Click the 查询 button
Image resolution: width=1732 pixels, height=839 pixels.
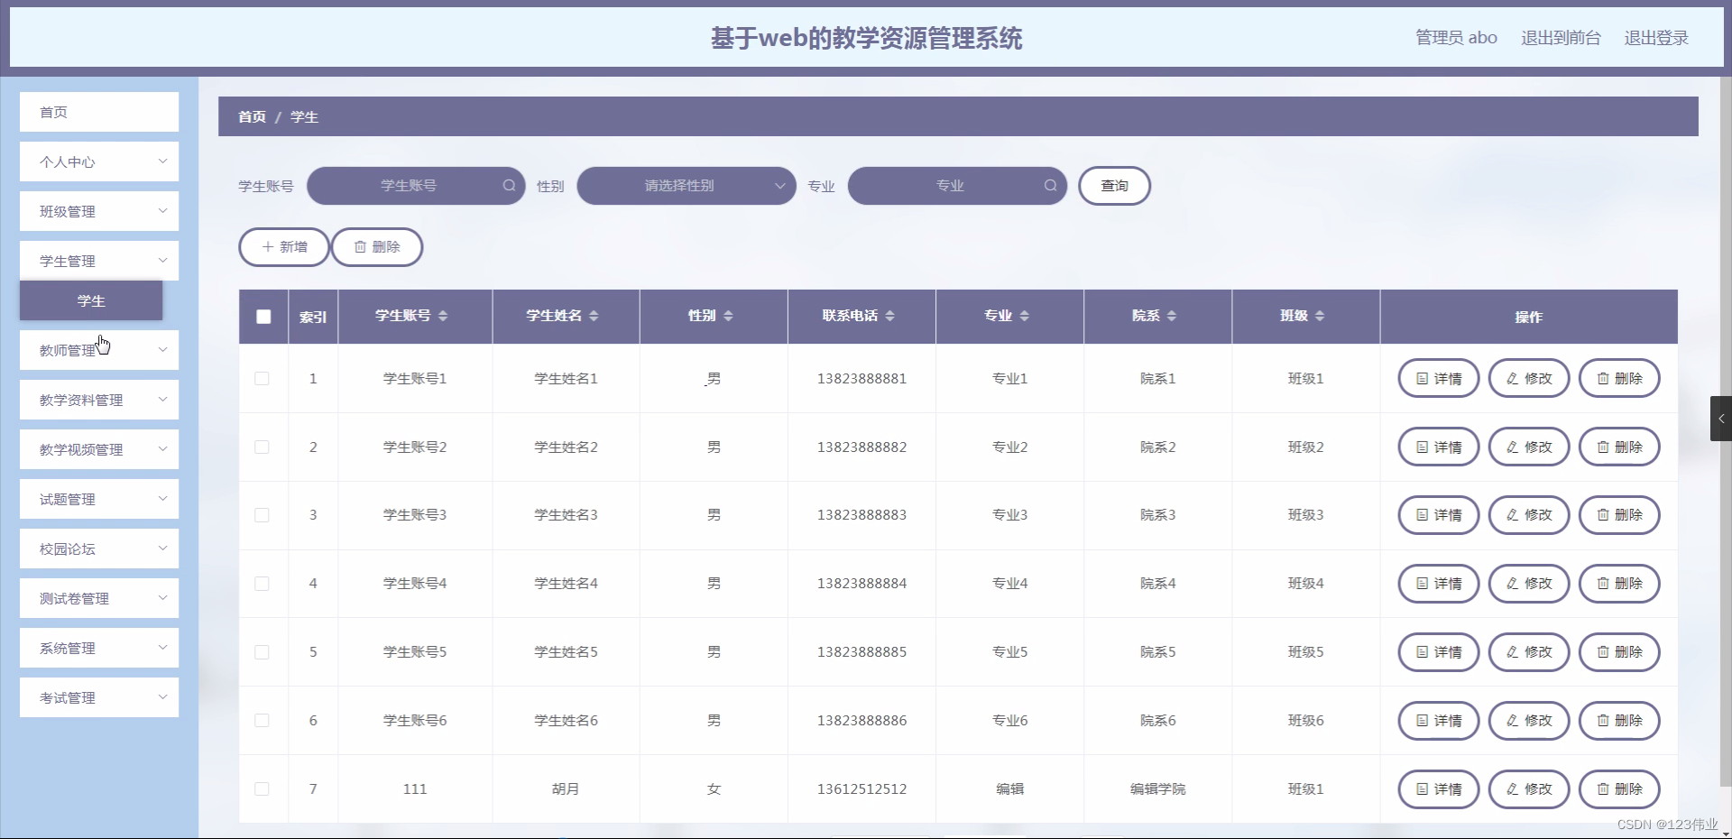point(1114,186)
